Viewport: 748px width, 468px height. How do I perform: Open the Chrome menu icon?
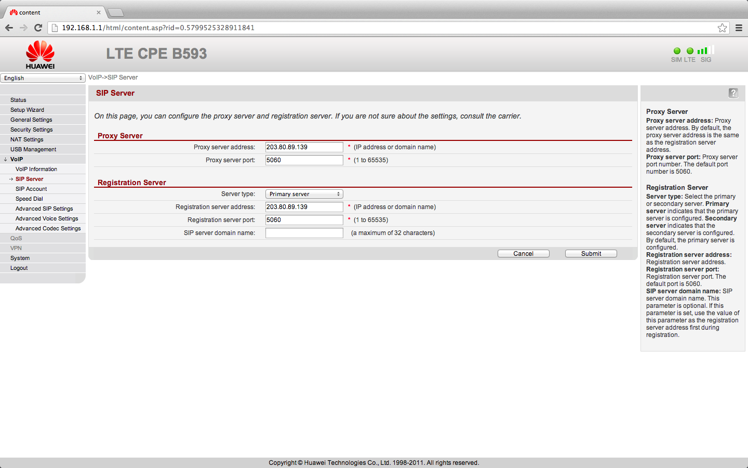739,28
